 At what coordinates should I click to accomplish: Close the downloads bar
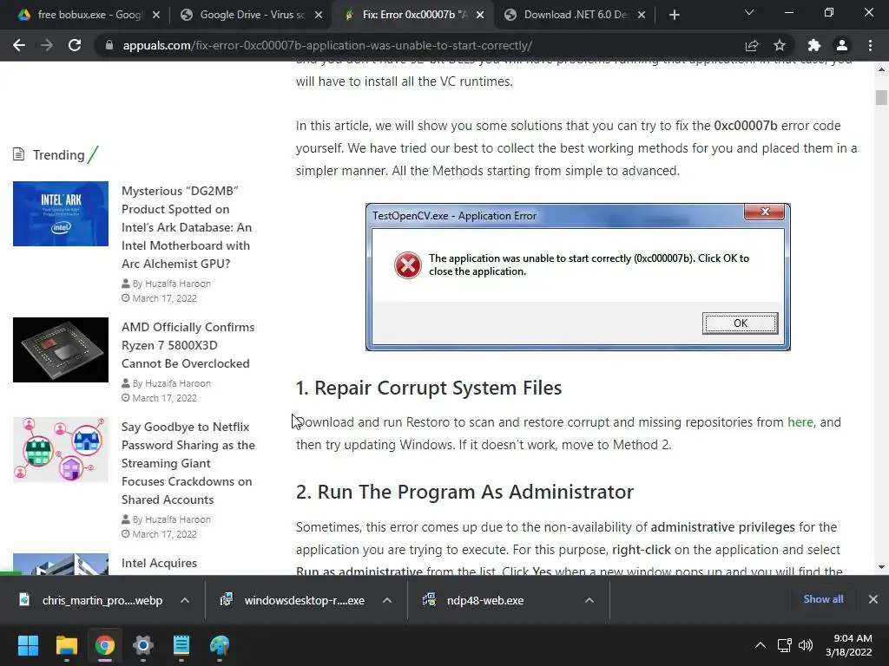(873, 598)
